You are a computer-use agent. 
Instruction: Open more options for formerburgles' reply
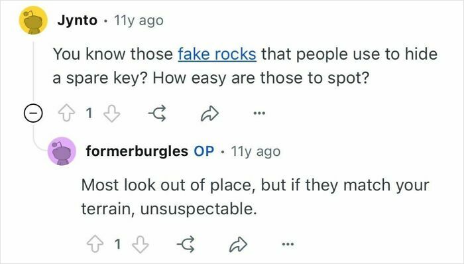pyautogui.click(x=288, y=244)
